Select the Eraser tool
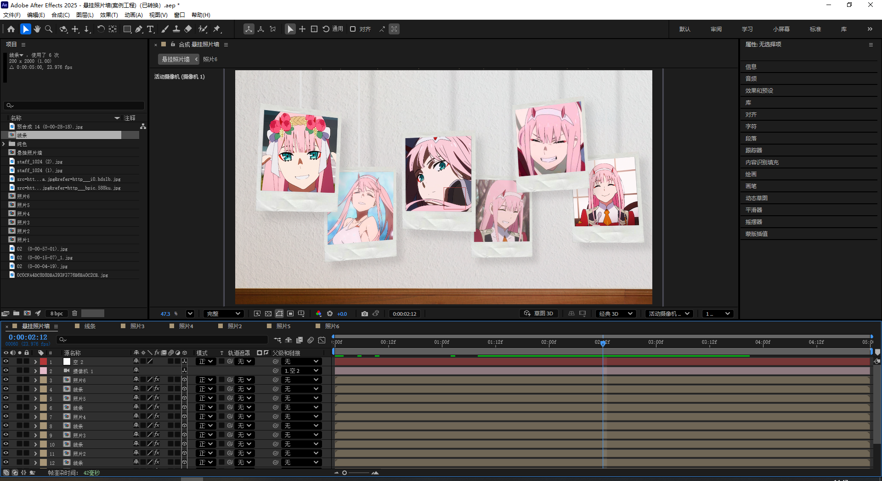Image resolution: width=882 pixels, height=481 pixels. tap(188, 29)
